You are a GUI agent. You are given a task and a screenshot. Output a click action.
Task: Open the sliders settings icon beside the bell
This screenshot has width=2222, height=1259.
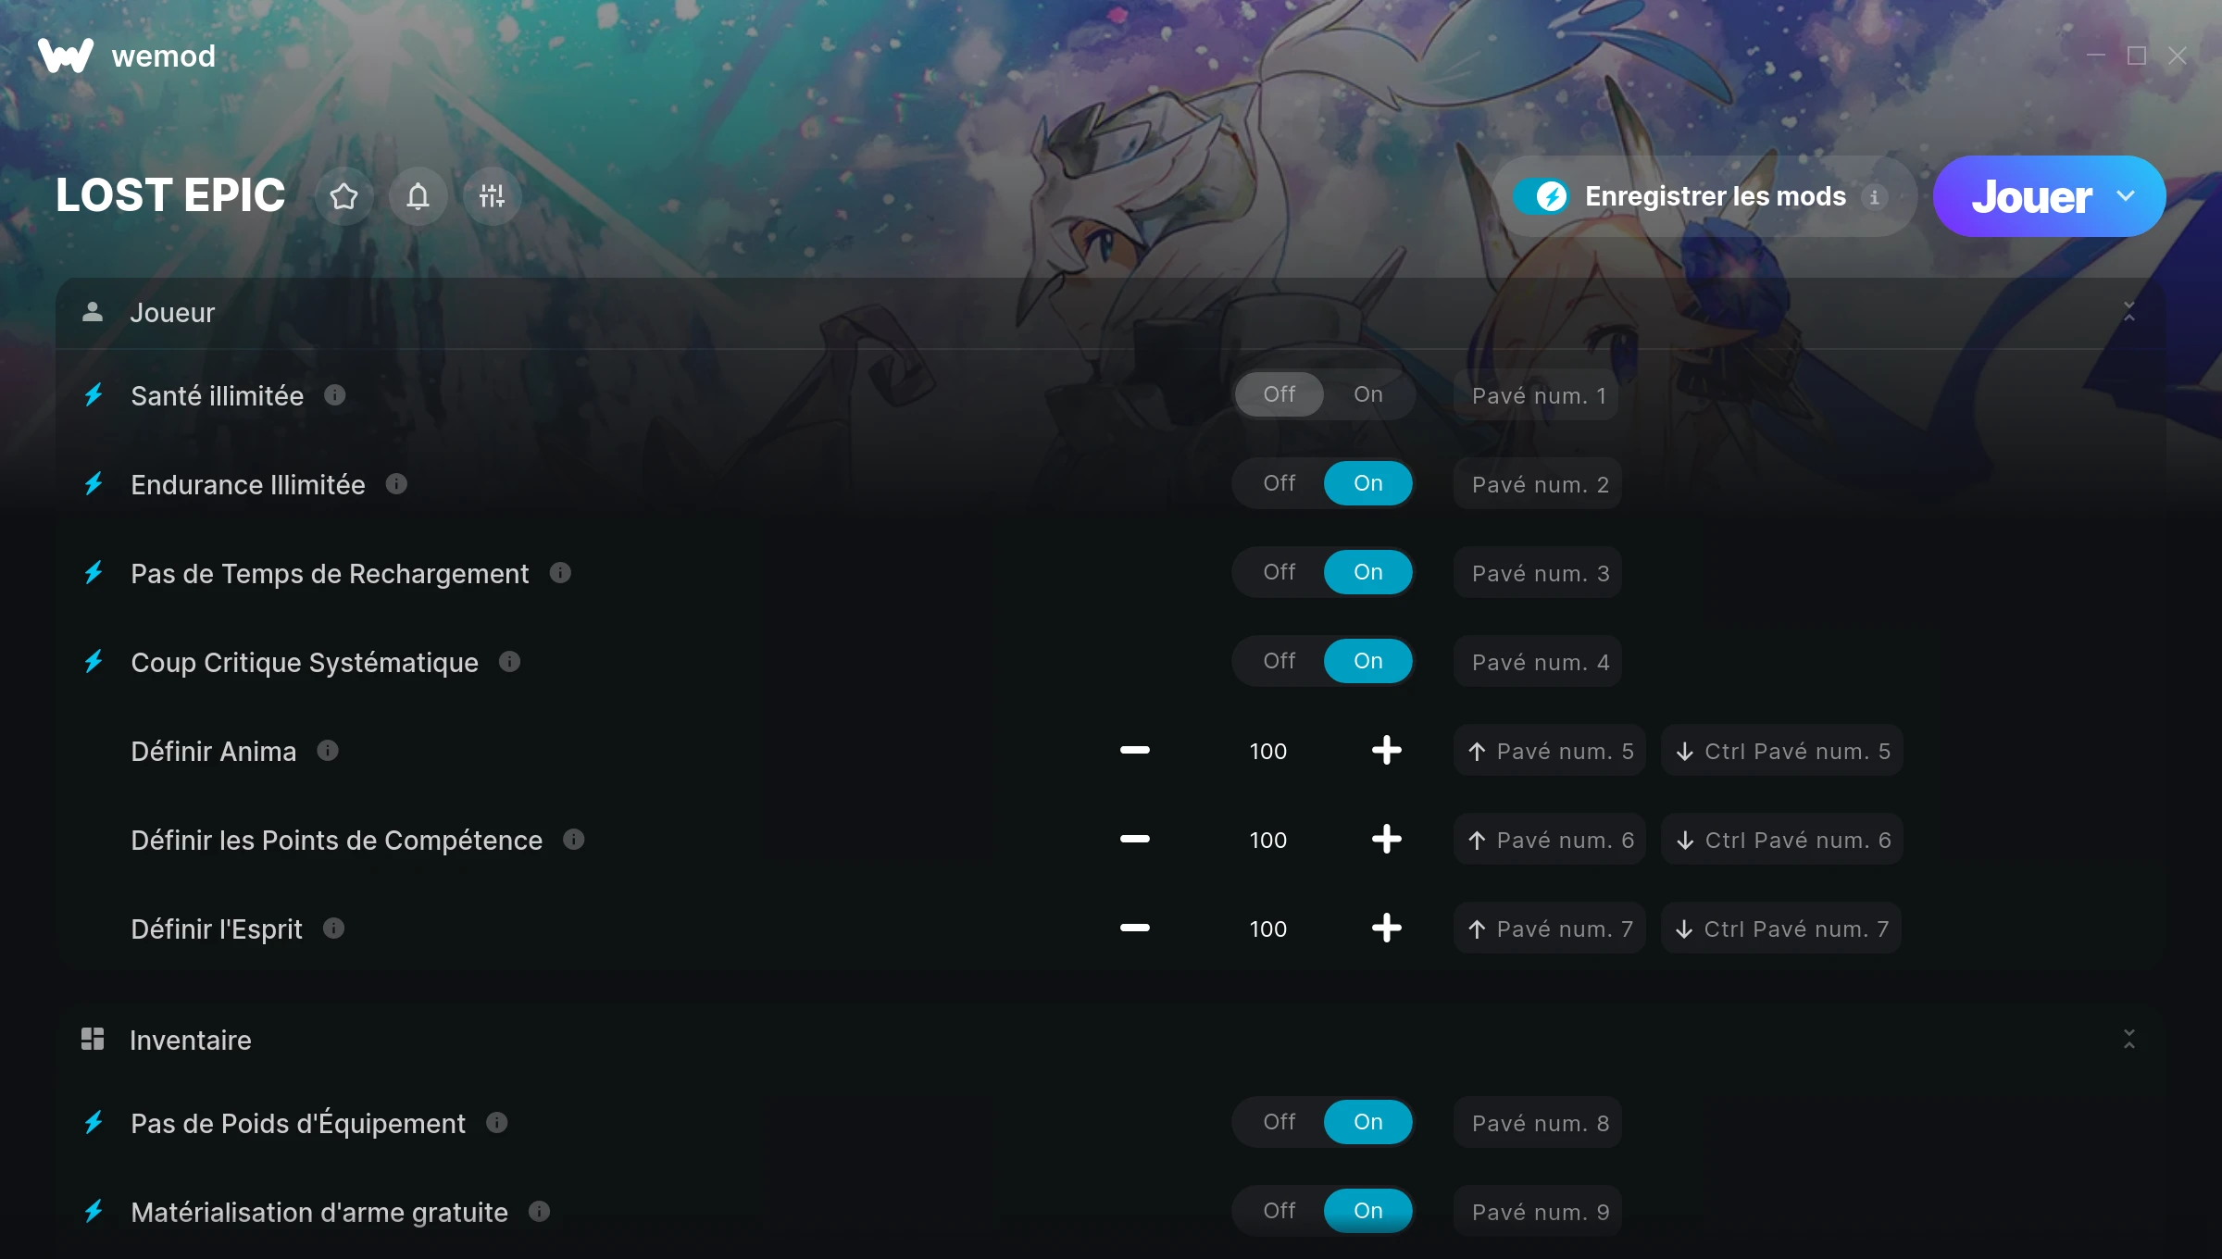(x=492, y=196)
